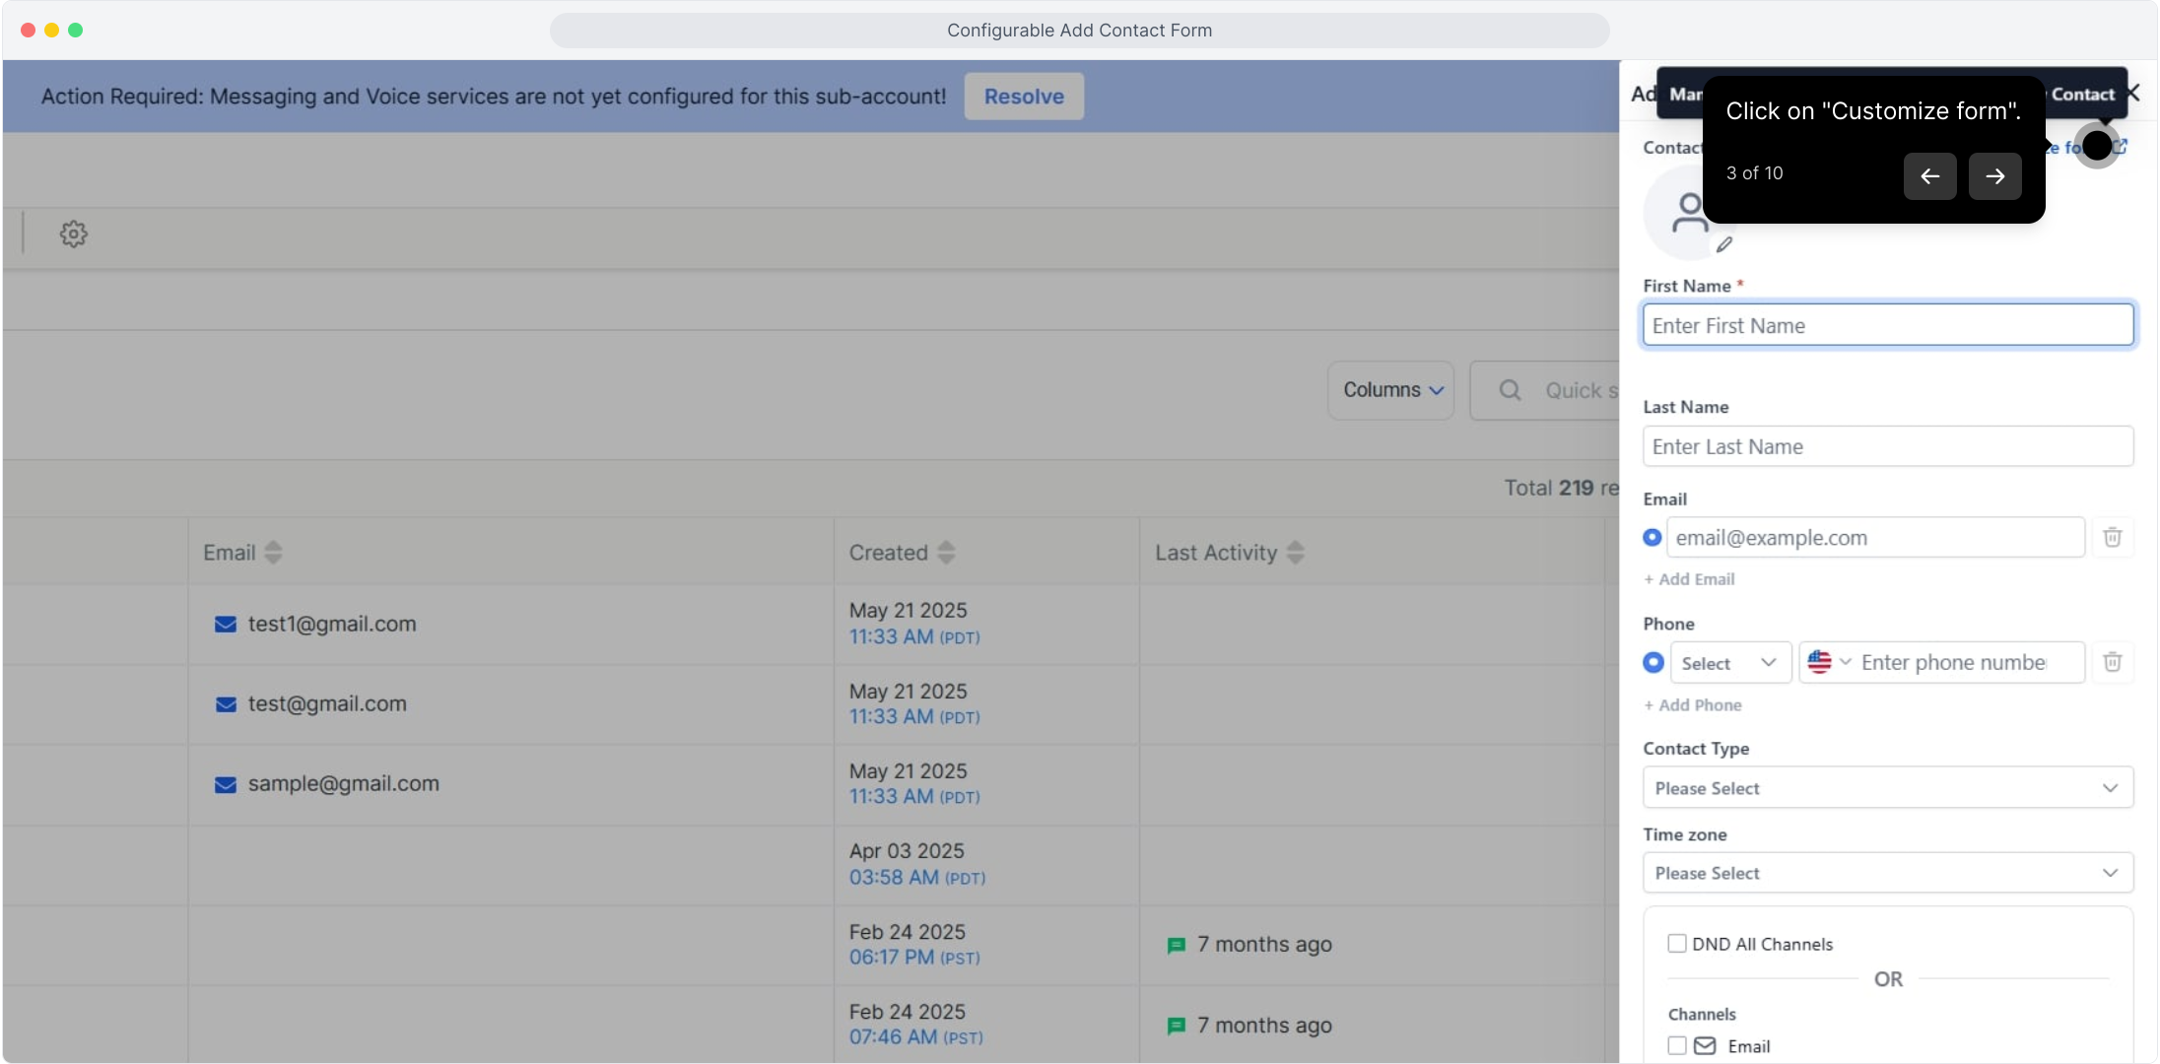The image size is (2160, 1064).
Task: Delete the email field with trash icon
Action: click(x=2112, y=538)
